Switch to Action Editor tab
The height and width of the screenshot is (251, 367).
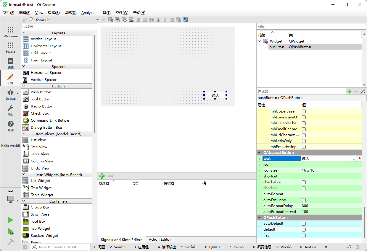(160, 239)
